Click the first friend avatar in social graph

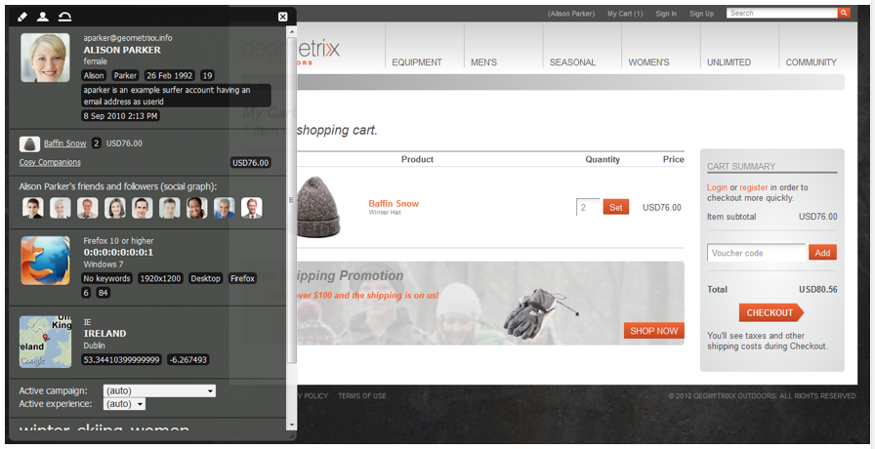[33, 208]
